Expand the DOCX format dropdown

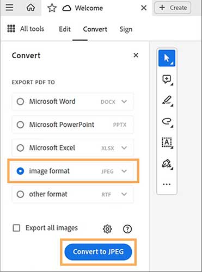(124, 102)
